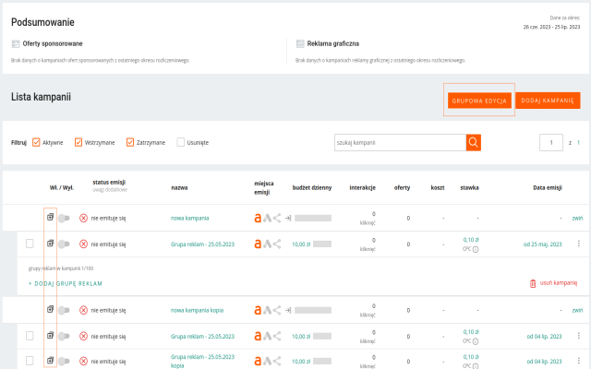Click the red status icon of nowa kampania

click(83, 218)
